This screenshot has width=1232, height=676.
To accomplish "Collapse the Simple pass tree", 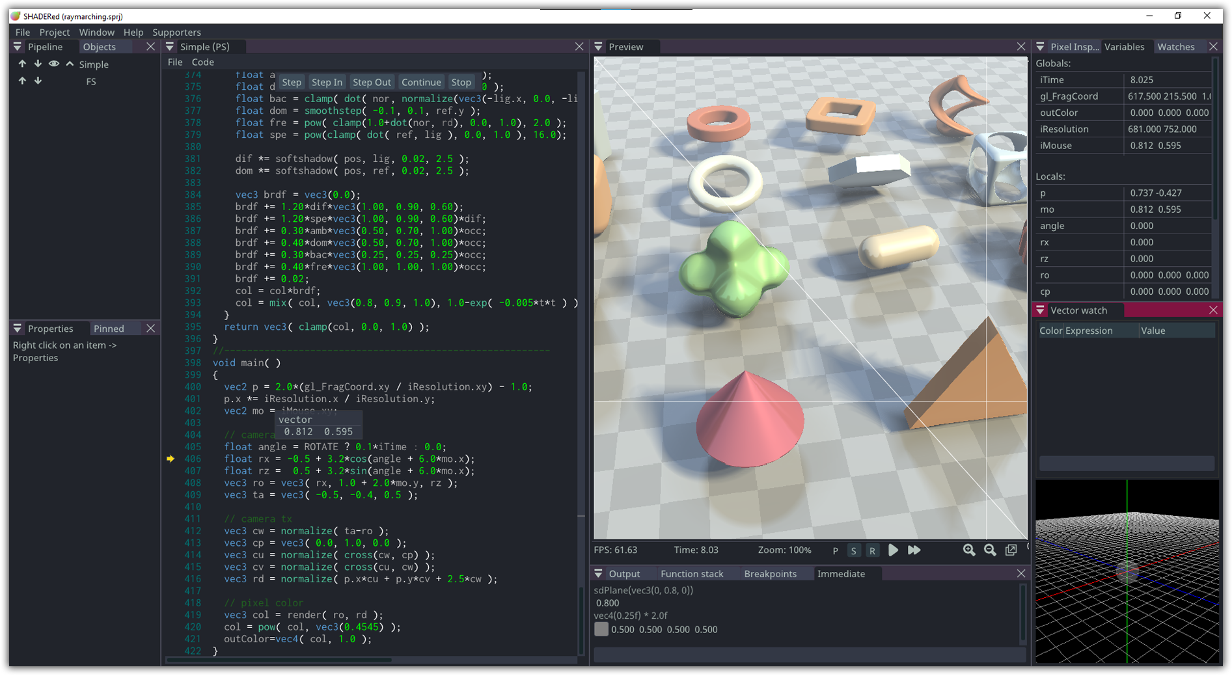I will [70, 64].
